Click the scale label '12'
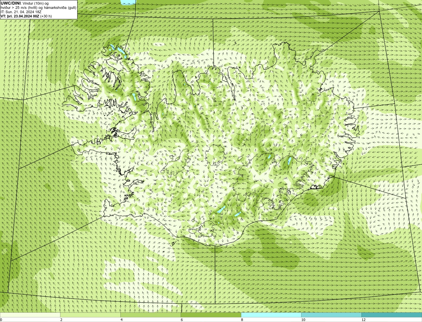 coord(363,320)
